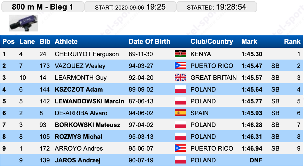This screenshot has height=168, width=304.
Task: Click Puerto Rico flag beside VAZQUEZ Wesley
Action: point(180,66)
